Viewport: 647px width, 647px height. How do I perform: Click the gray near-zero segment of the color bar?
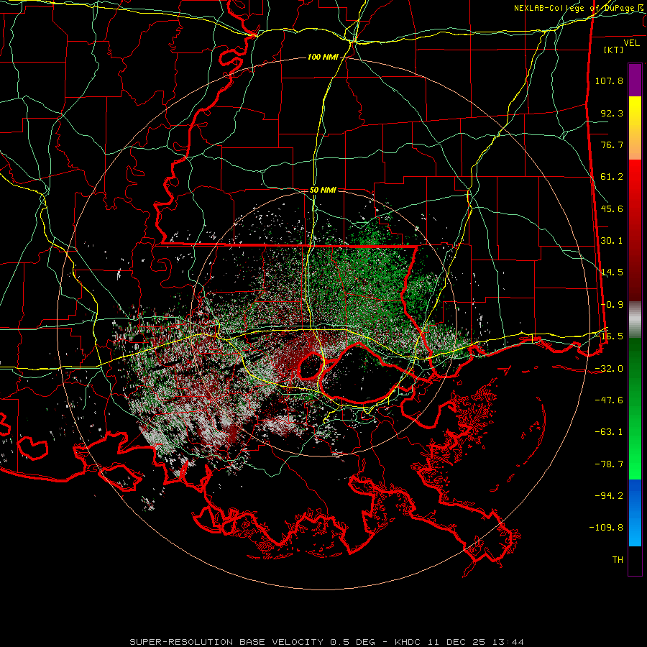pos(635,320)
